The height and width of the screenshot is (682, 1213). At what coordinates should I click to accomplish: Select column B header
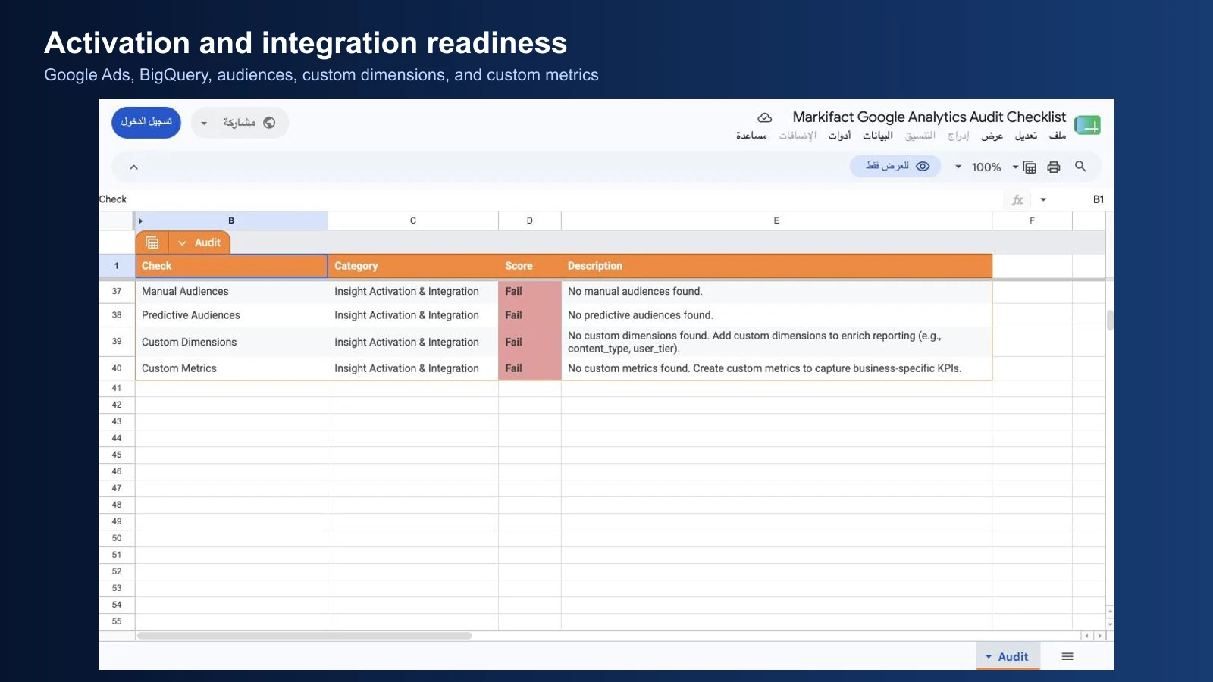(231, 221)
